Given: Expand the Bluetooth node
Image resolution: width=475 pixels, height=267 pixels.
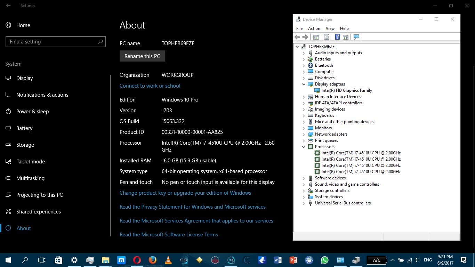Looking at the screenshot, I should (304, 65).
